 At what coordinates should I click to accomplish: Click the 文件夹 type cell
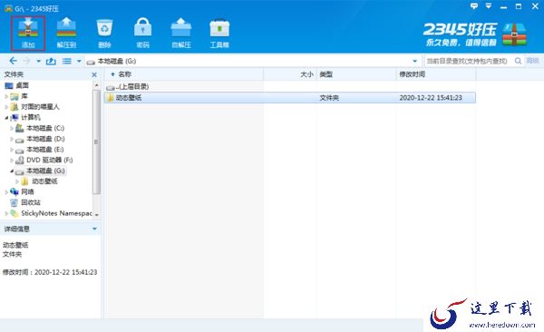click(329, 98)
